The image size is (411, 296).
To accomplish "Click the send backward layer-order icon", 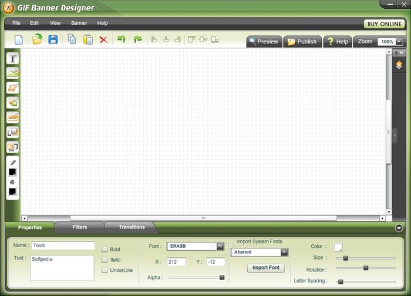I will tap(12, 147).
